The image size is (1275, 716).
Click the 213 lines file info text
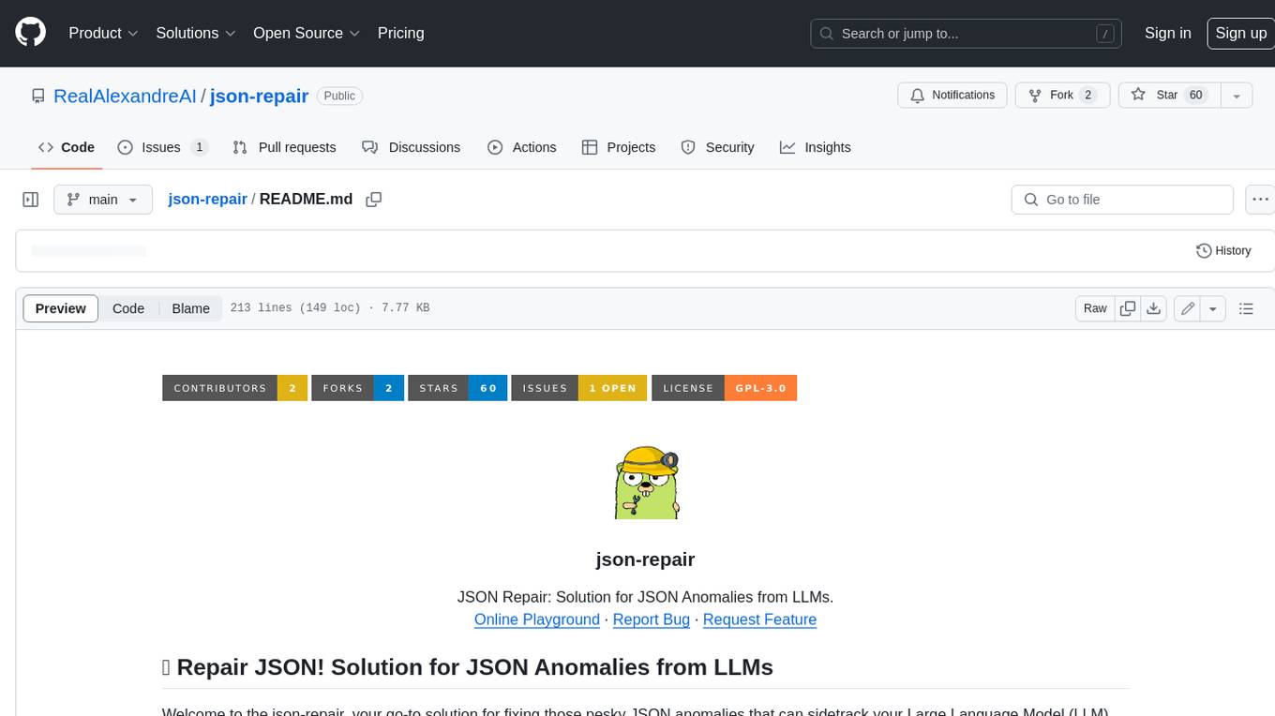click(330, 308)
